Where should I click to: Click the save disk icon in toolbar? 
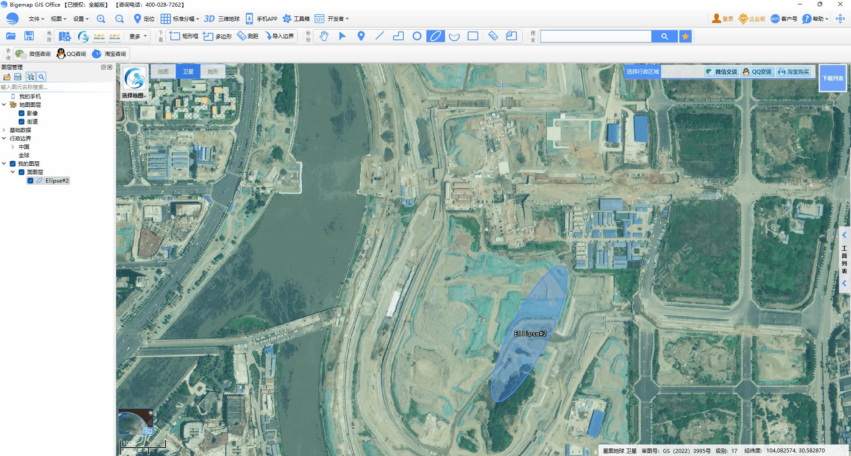click(29, 36)
